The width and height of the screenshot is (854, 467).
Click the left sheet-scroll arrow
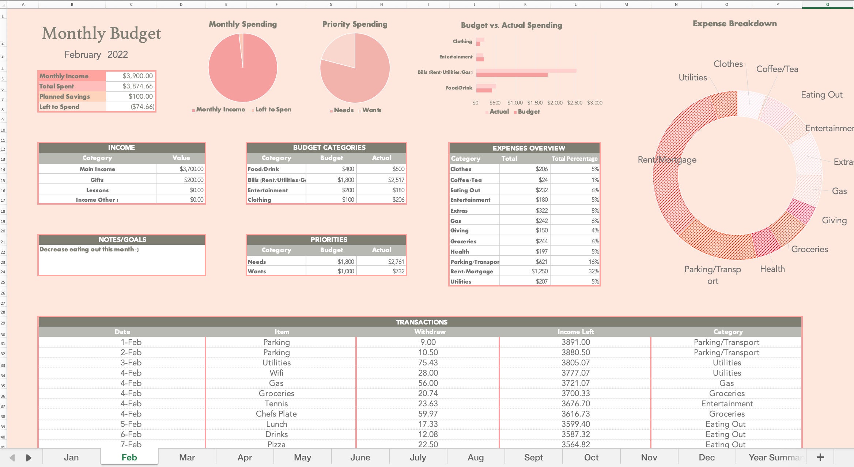click(11, 457)
